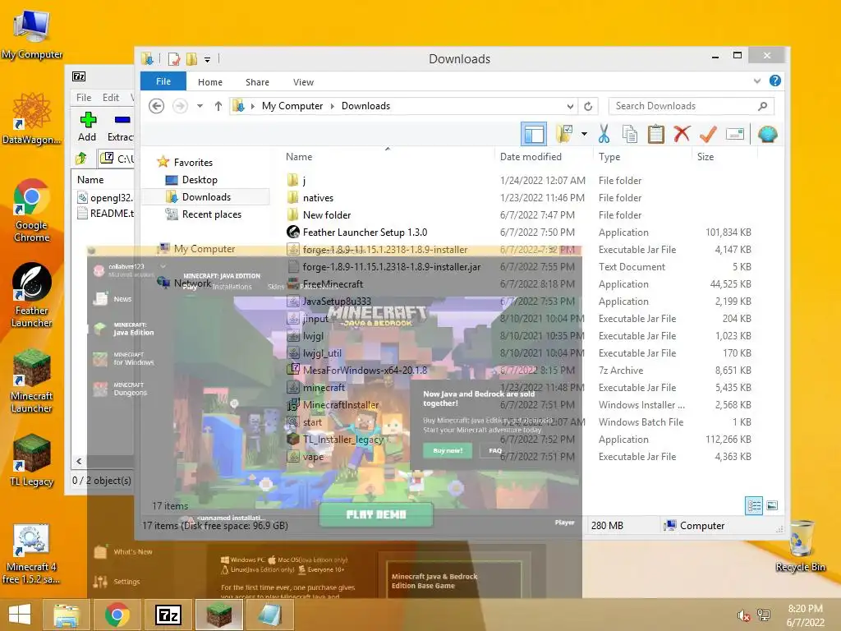This screenshot has height=631, width=841.
Task: Open the File ribbon tab
Action: 163,81
